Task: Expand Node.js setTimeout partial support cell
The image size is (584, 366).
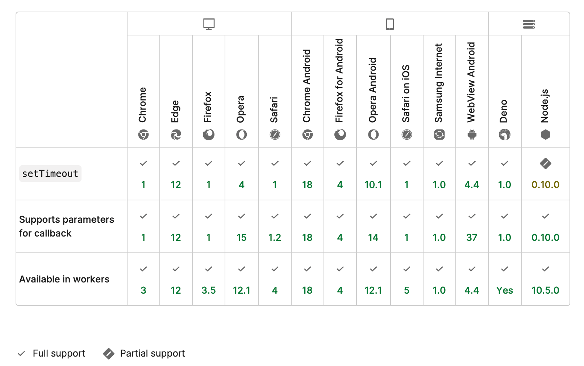Action: 545,174
